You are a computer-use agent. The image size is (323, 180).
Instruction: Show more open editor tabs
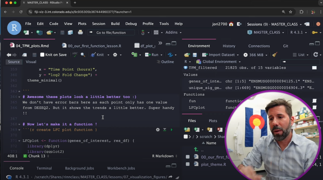160,43
